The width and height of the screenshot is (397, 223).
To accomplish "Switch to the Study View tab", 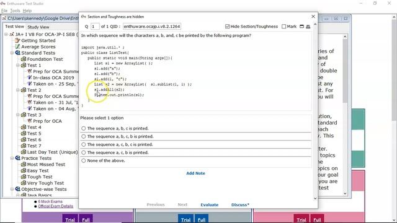I will pos(38,27).
